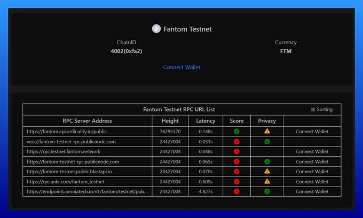Click yellow privacy warning in blastapi row
363x218 pixels.
tap(267, 171)
